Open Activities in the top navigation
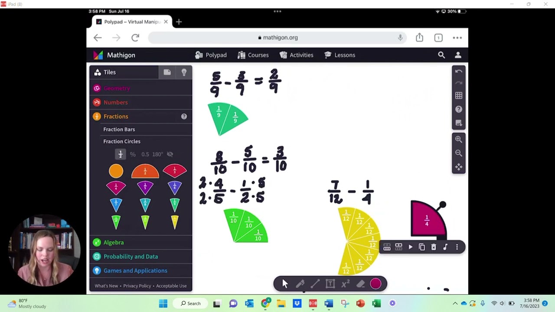Screen dimensions: 555x312 pyautogui.click(x=297, y=55)
